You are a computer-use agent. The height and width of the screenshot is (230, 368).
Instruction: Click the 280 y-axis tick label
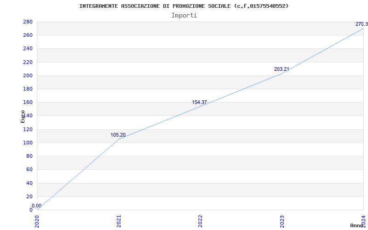[x=28, y=22]
